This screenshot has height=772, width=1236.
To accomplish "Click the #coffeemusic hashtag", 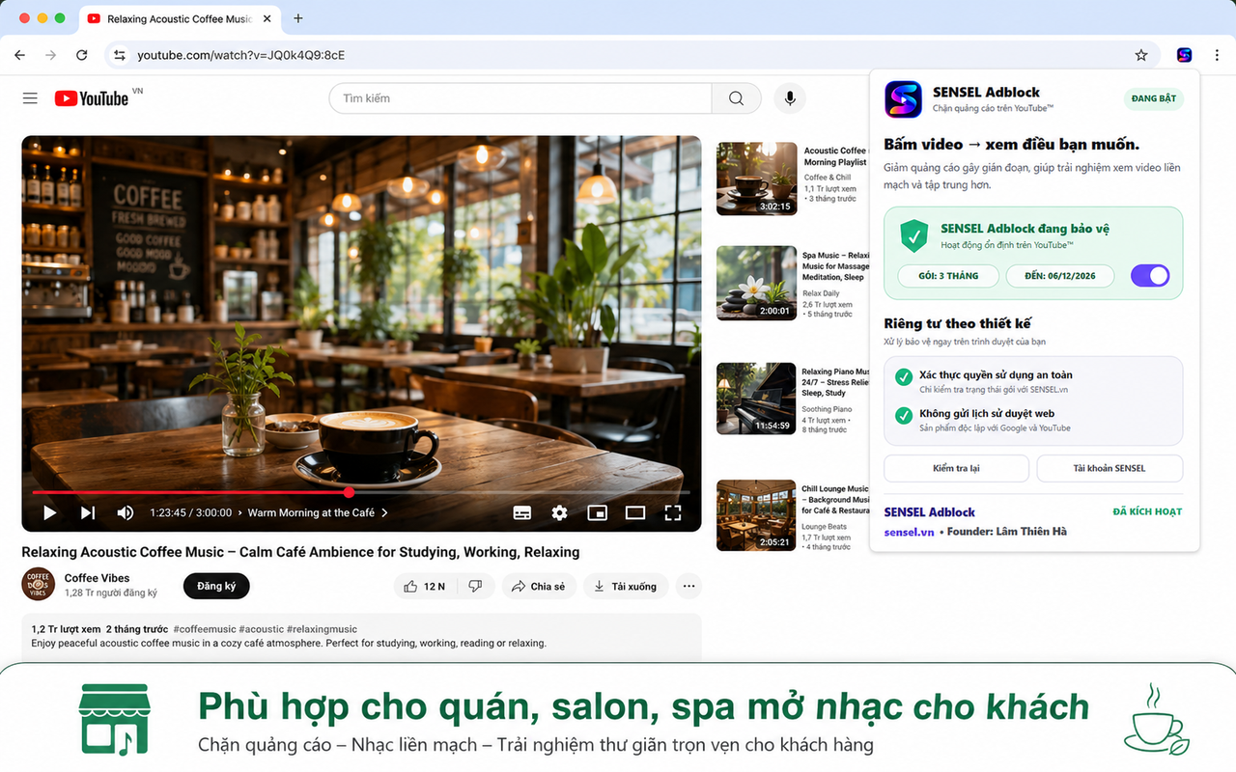I will click(x=204, y=629).
